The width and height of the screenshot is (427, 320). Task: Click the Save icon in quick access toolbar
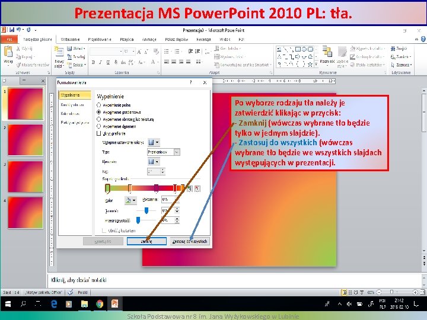[x=11, y=30]
